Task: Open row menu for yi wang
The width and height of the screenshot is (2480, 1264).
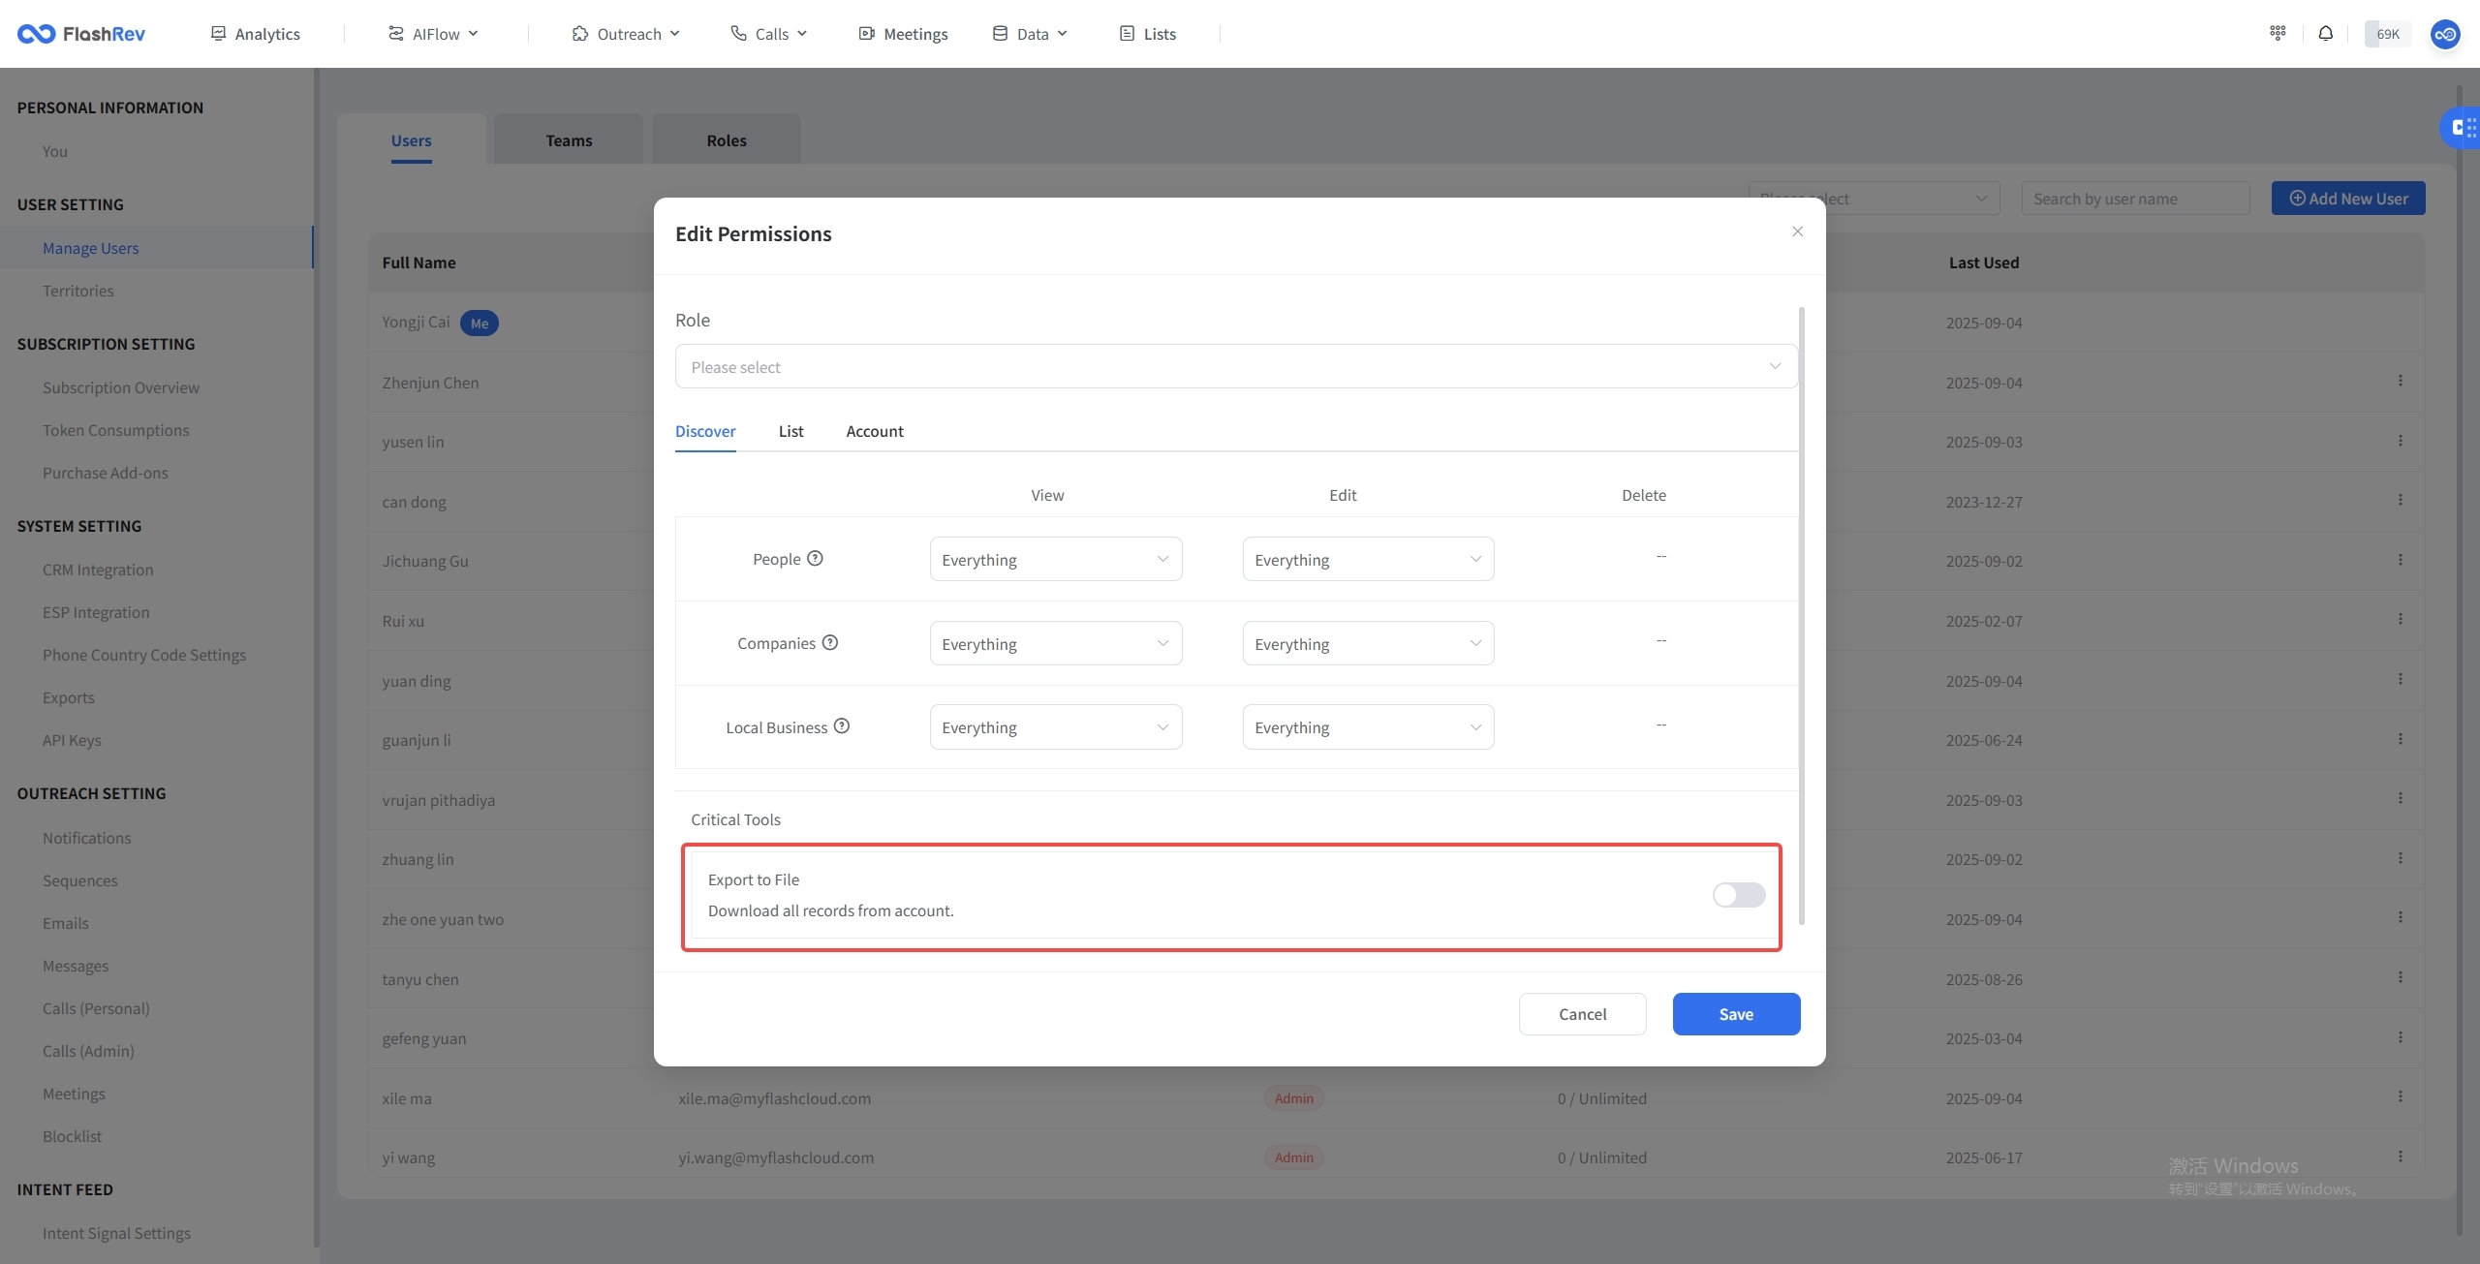Action: (x=2401, y=1156)
